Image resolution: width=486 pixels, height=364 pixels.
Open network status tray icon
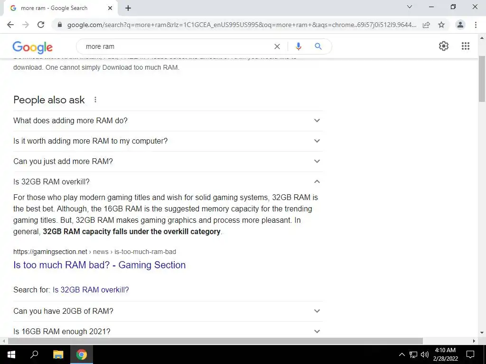(x=413, y=355)
